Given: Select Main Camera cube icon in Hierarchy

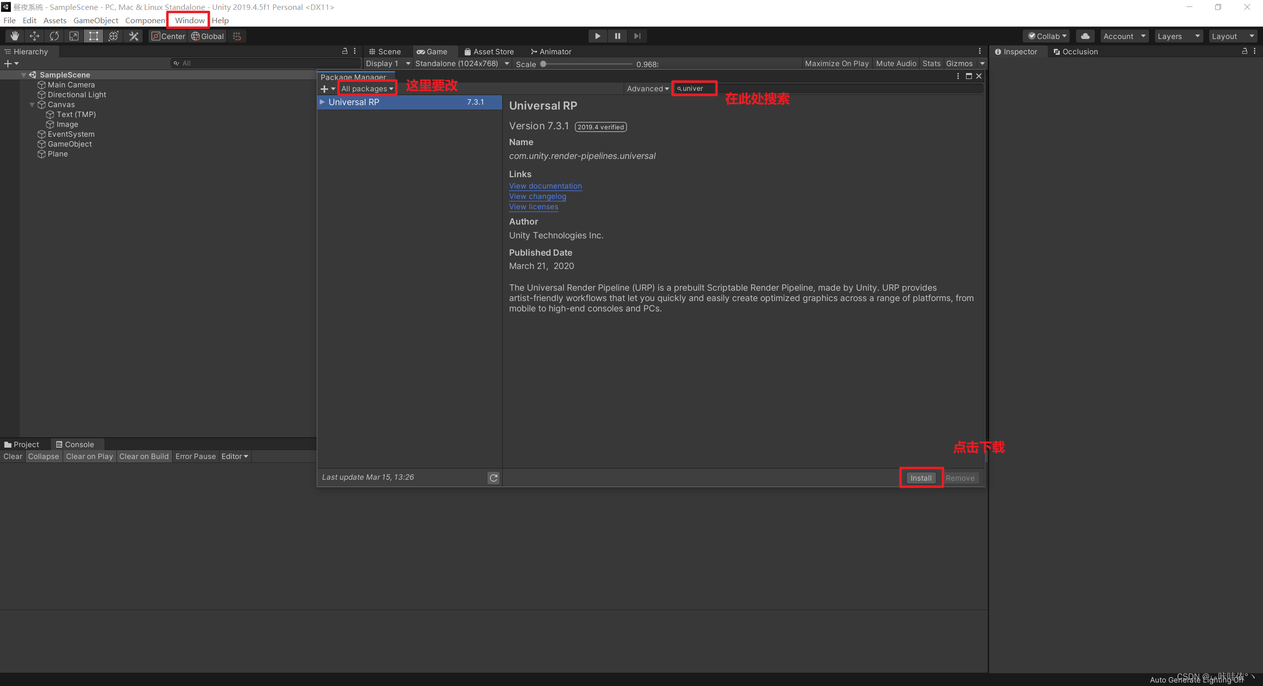Looking at the screenshot, I should [x=42, y=85].
